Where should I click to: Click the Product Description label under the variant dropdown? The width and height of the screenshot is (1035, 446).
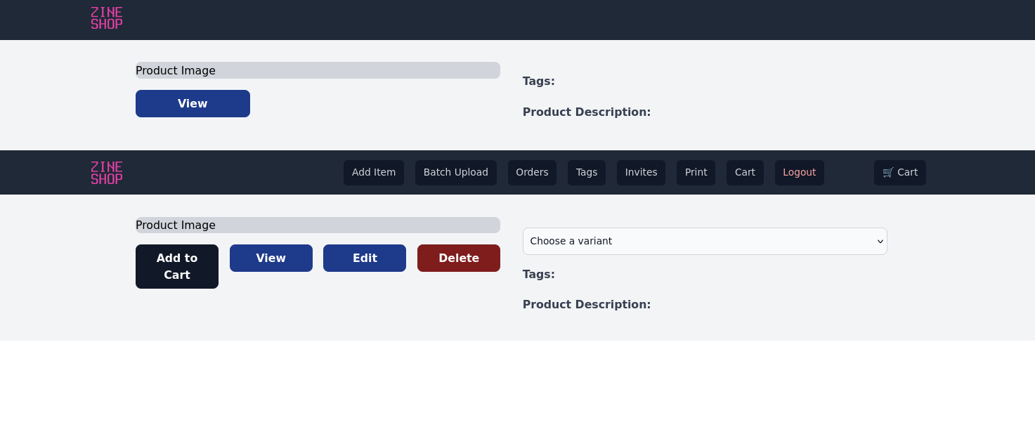[586, 304]
